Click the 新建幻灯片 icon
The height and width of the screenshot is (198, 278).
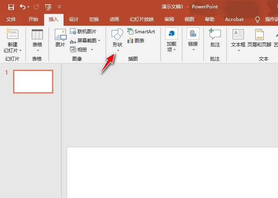(12, 34)
